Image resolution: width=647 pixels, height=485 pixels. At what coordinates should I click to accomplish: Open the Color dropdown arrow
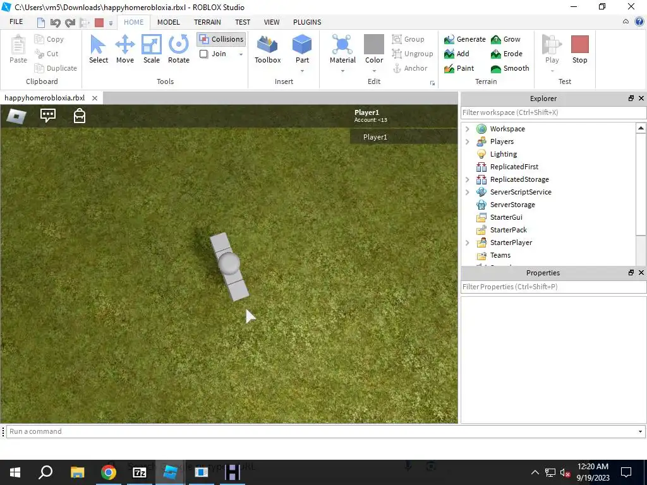tap(374, 71)
